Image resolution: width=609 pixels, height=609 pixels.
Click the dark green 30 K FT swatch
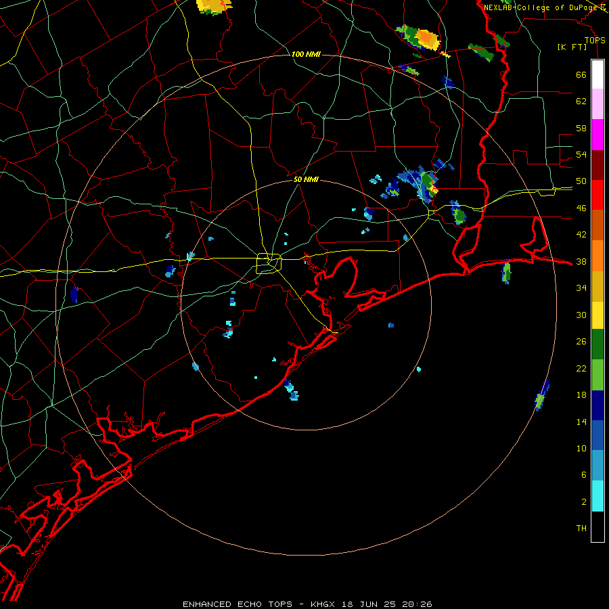point(597,344)
